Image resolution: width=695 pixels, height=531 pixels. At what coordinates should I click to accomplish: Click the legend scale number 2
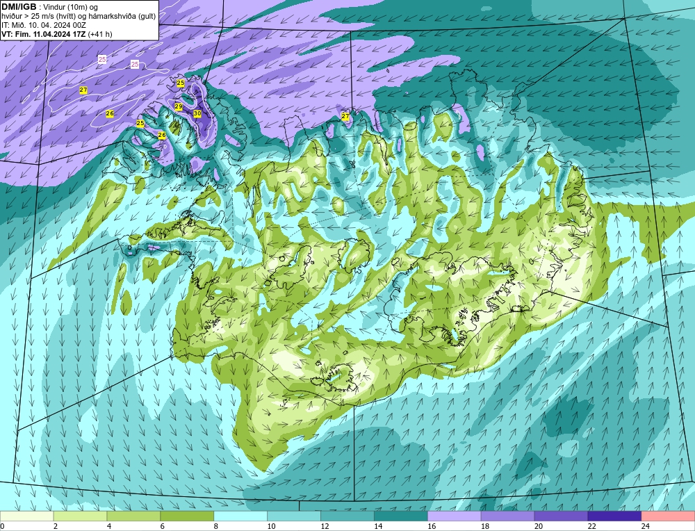click(x=56, y=526)
